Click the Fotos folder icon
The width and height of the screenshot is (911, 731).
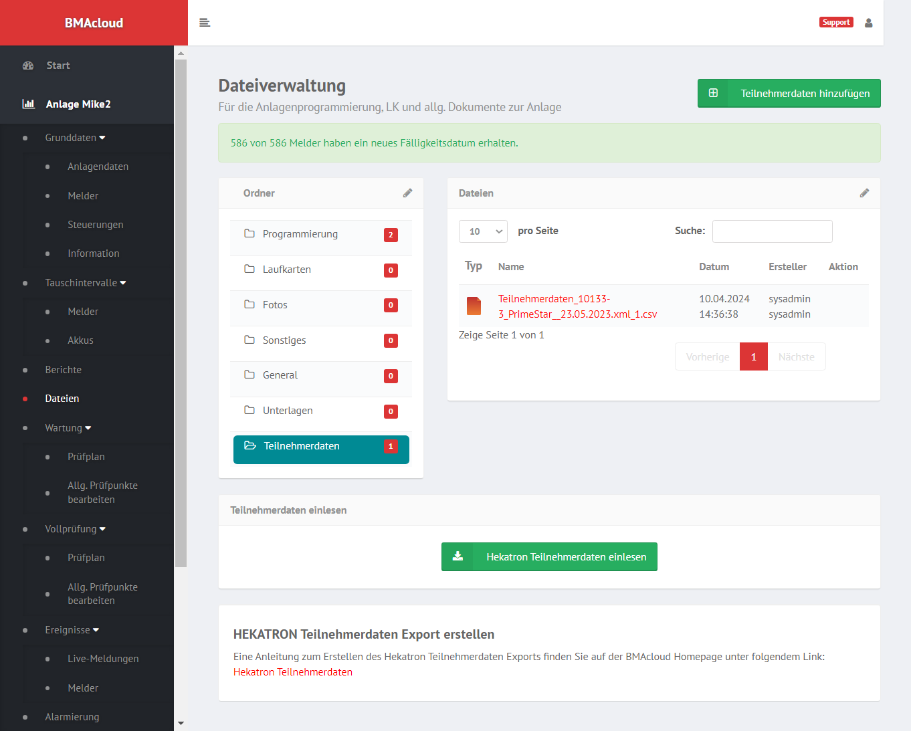(249, 304)
